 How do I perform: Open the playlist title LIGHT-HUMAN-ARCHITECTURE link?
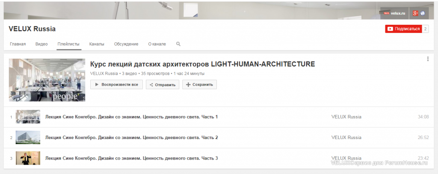202,64
